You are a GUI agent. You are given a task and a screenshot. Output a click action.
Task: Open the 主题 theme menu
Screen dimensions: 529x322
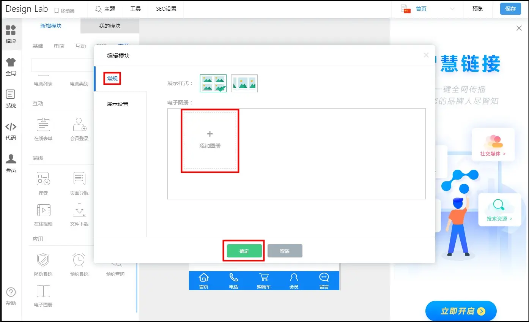[x=105, y=9]
